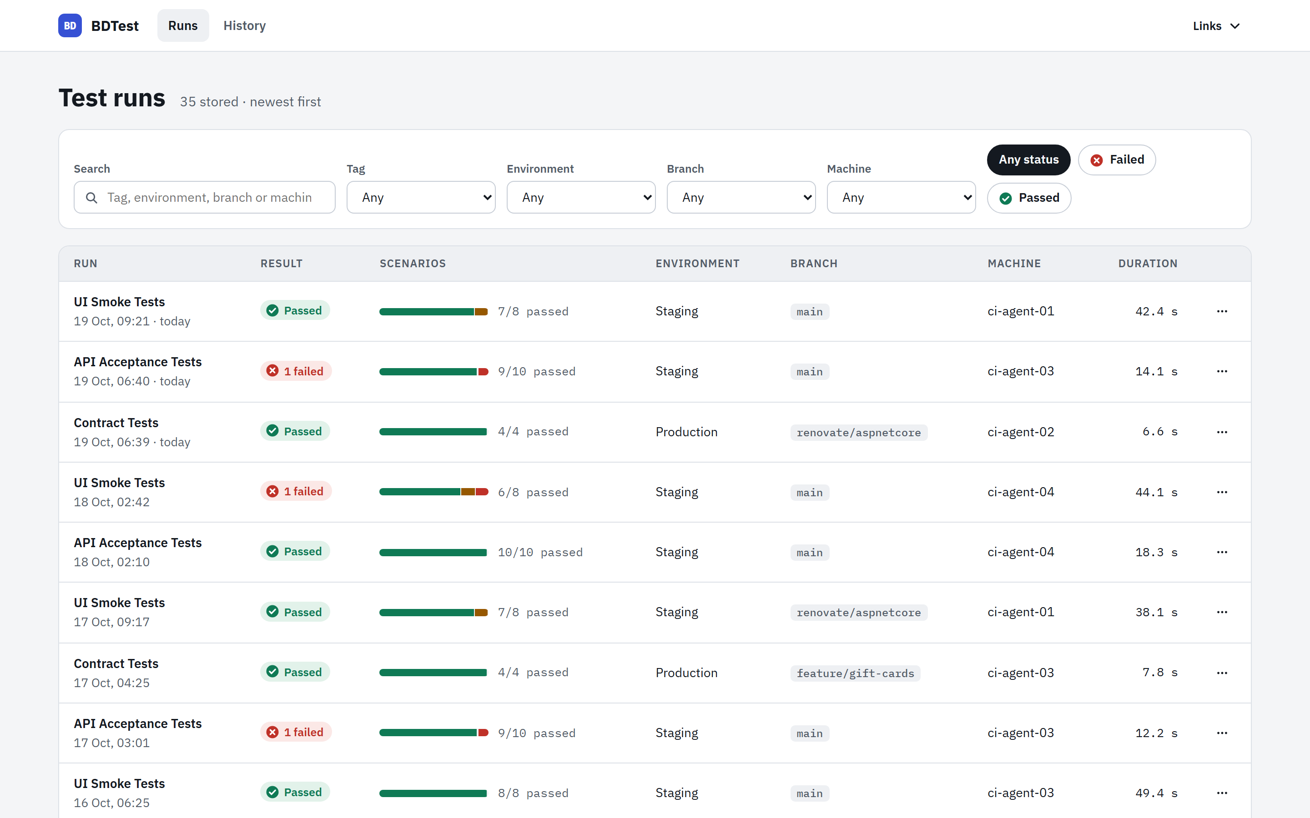Open the Branch filter dropdown

741,198
